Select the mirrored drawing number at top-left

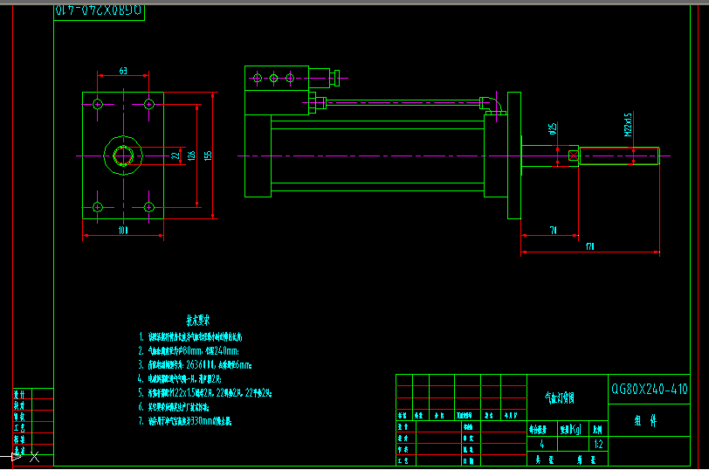click(x=98, y=11)
